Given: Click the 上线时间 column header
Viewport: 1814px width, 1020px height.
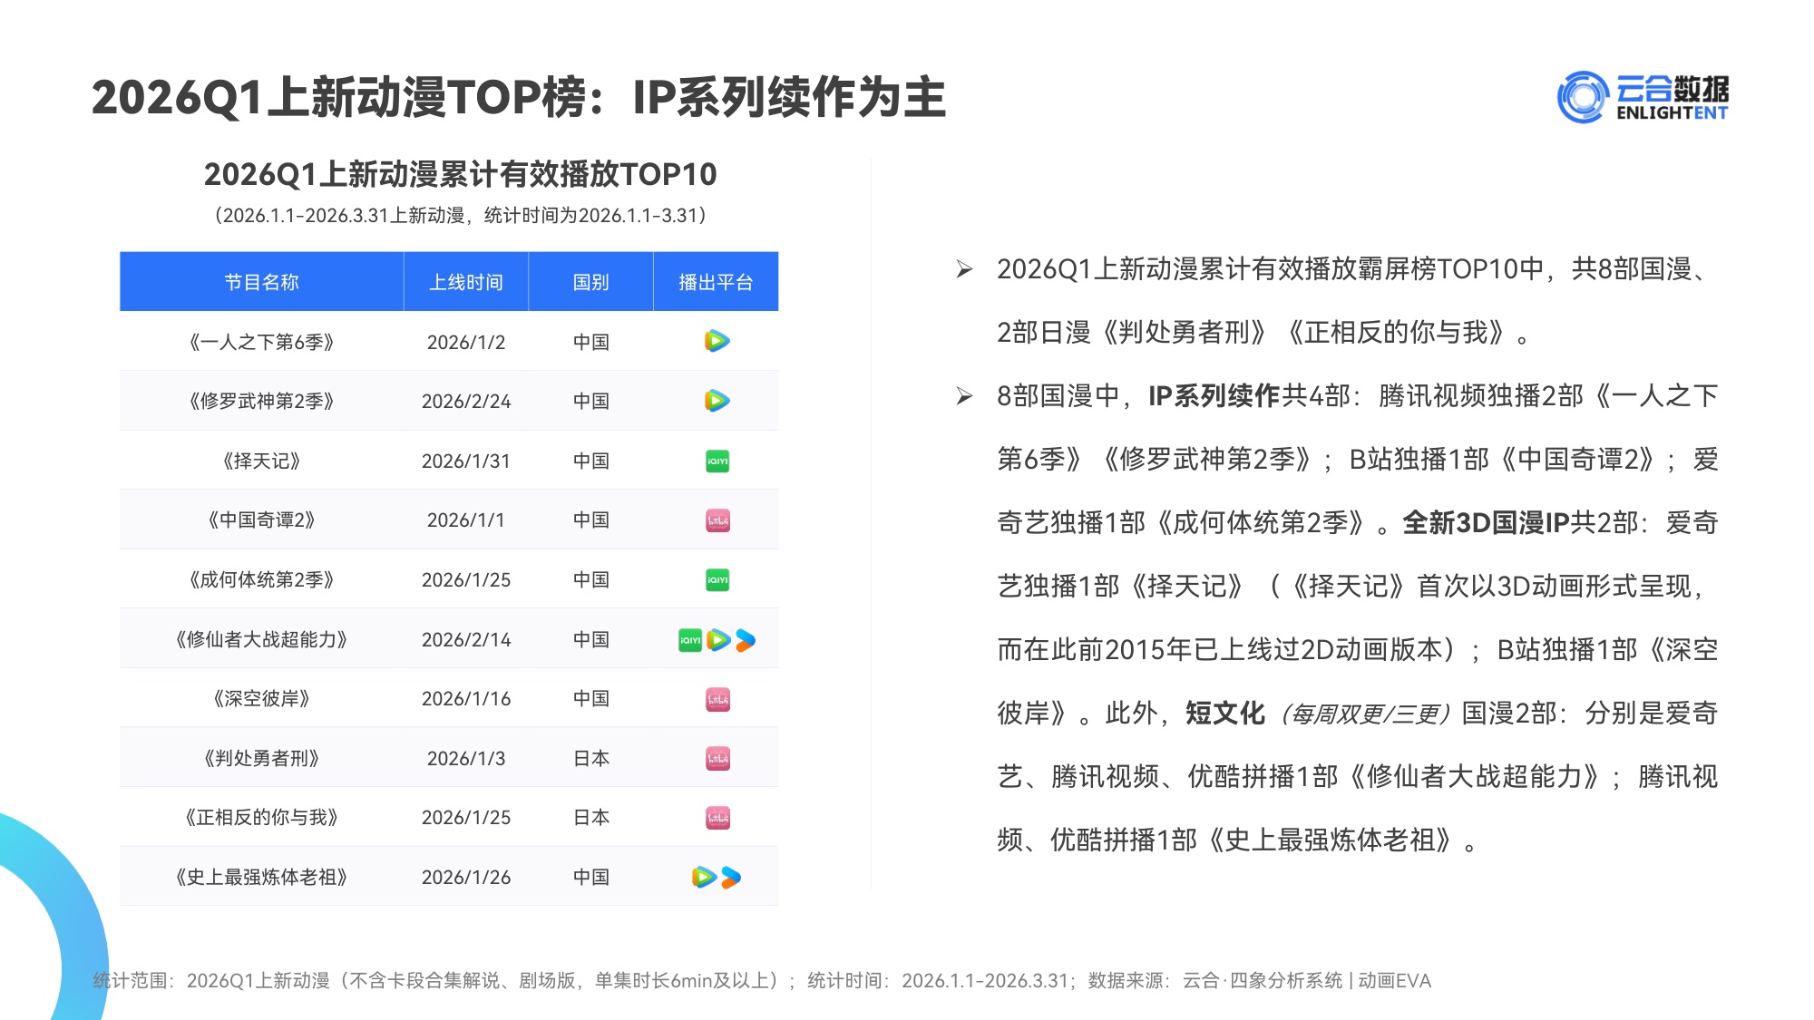Looking at the screenshot, I should pyautogui.click(x=466, y=282).
